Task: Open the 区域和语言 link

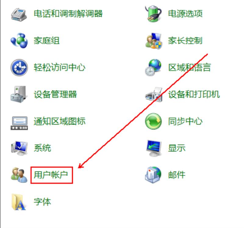Action: pyautogui.click(x=189, y=67)
